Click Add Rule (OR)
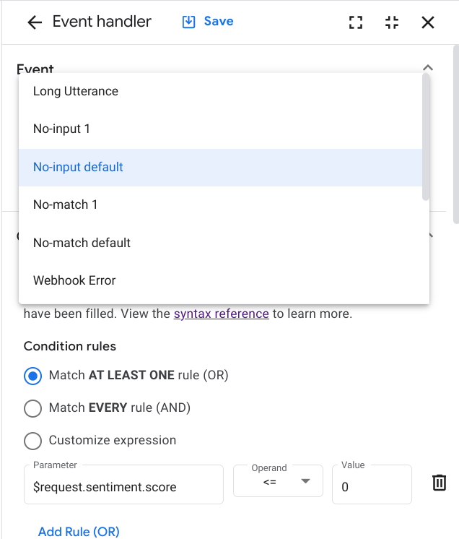Screen dimensions: 459x539 [79, 532]
